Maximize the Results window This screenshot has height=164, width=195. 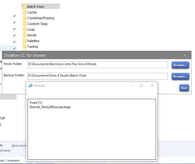click(141, 86)
